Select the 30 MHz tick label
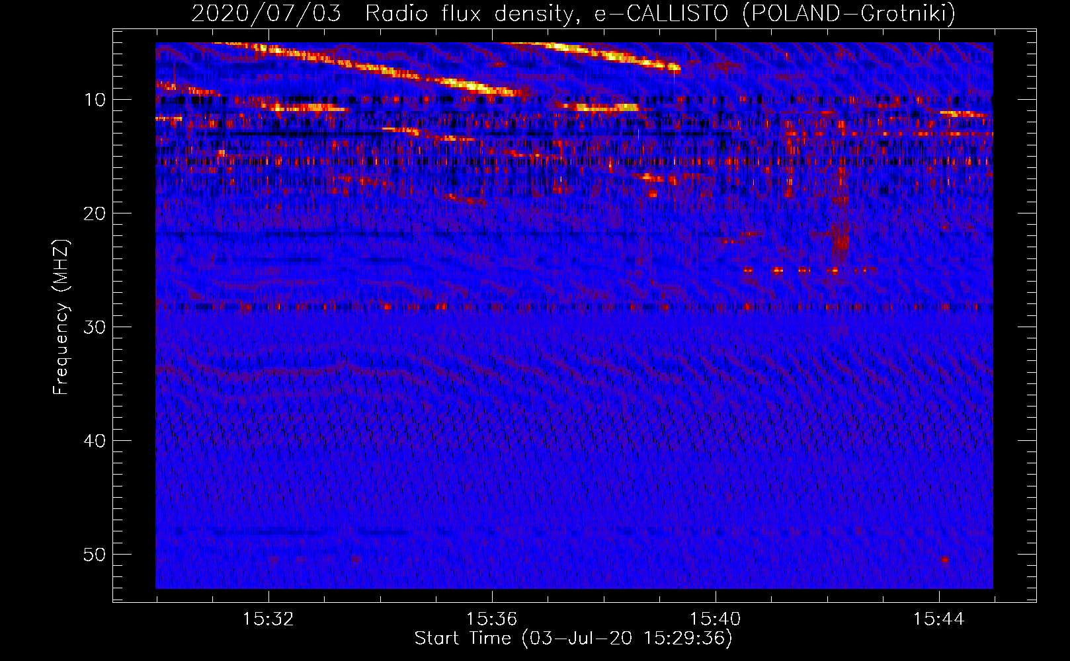 pyautogui.click(x=95, y=327)
